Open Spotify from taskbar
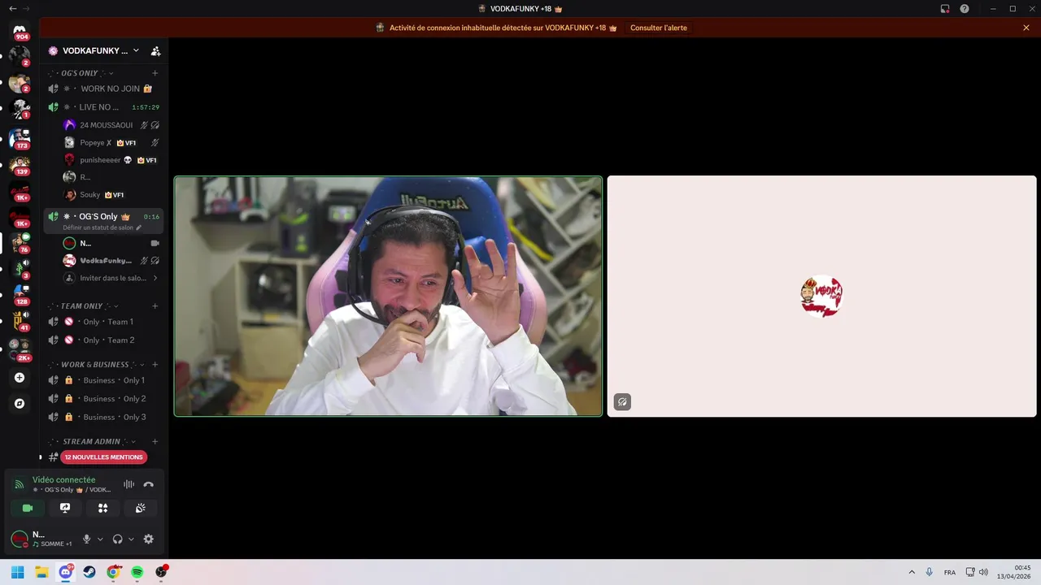The width and height of the screenshot is (1041, 585). tap(137, 572)
